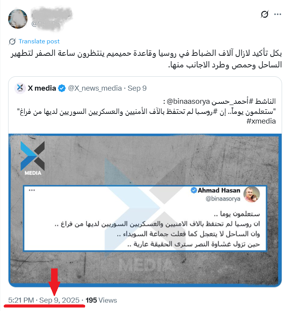The width and height of the screenshot is (289, 311).
Task: Open the X media profile avatar
Action: [x=20, y=88]
